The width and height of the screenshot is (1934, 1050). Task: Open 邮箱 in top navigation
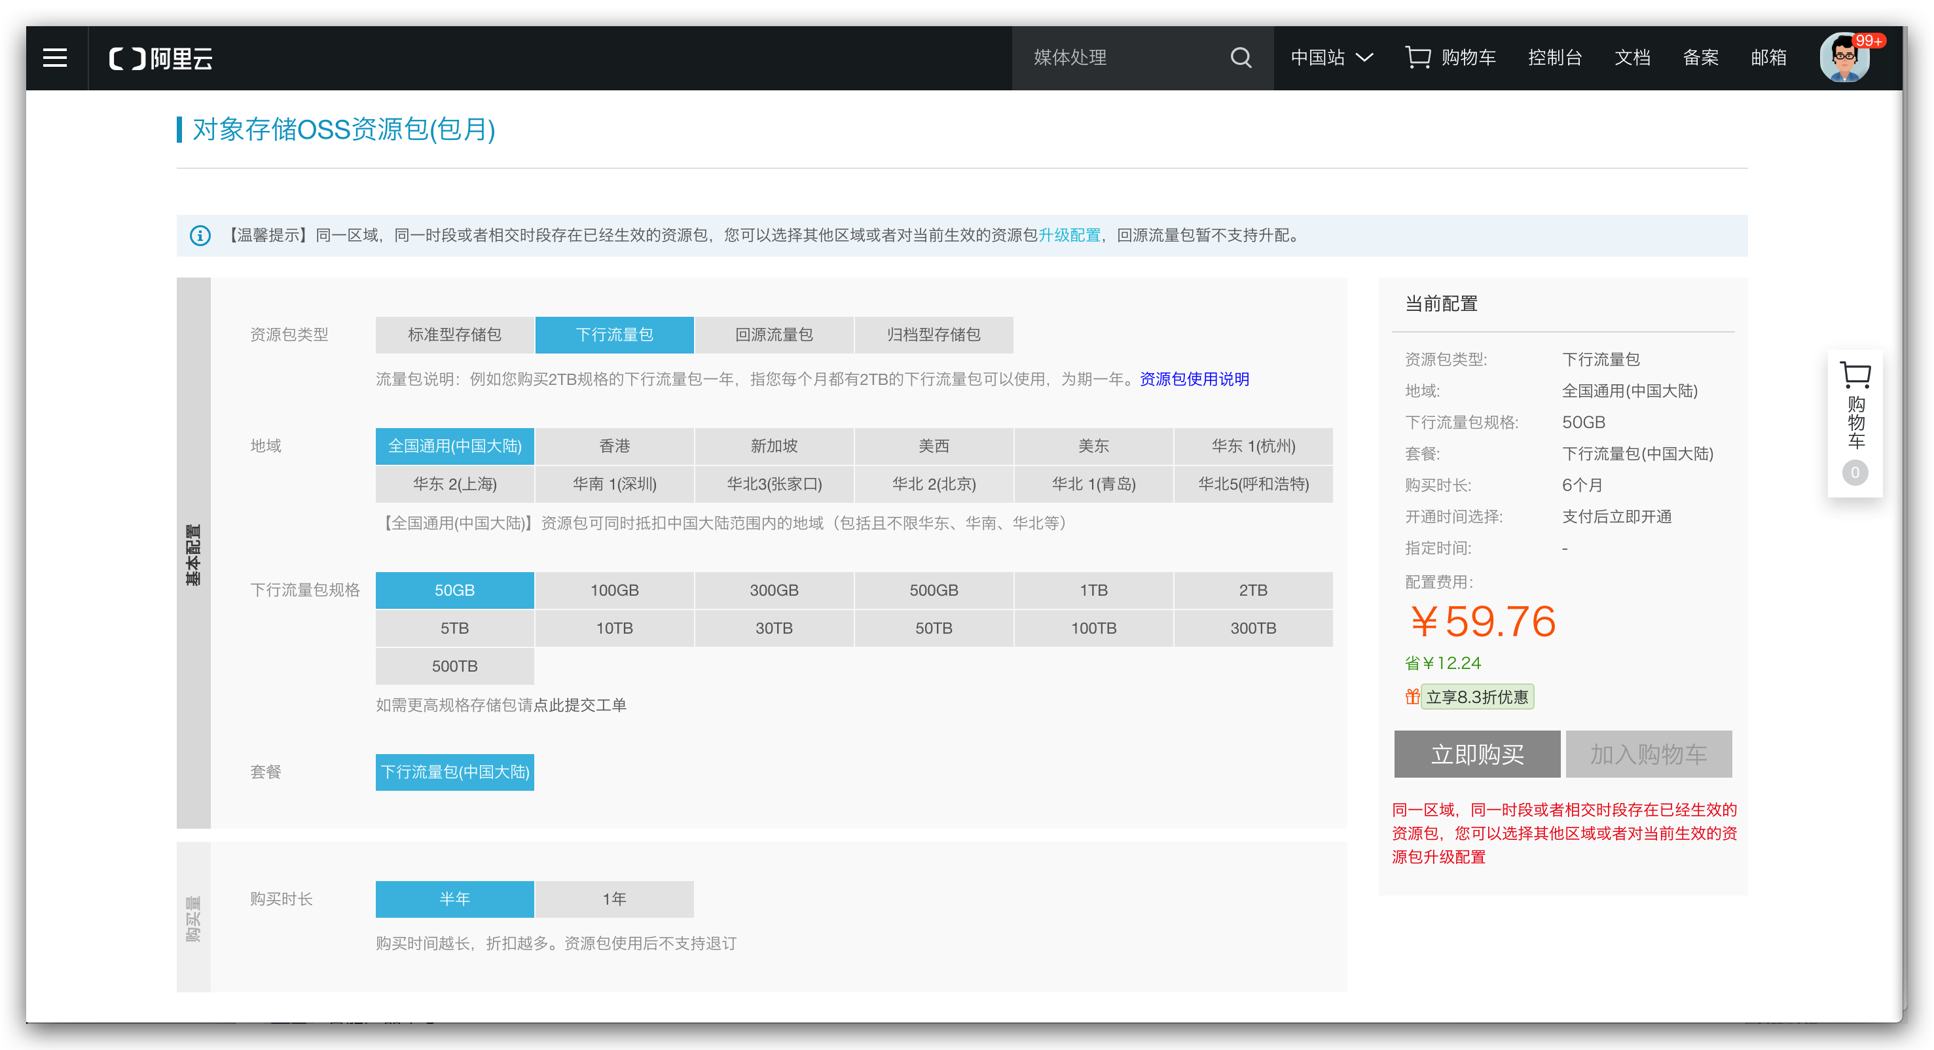tap(1768, 58)
